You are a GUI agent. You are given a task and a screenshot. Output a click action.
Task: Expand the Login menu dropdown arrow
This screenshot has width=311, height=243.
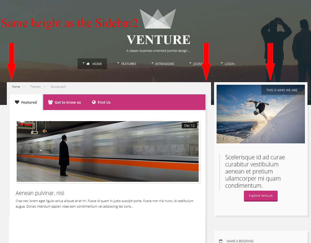click(222, 63)
